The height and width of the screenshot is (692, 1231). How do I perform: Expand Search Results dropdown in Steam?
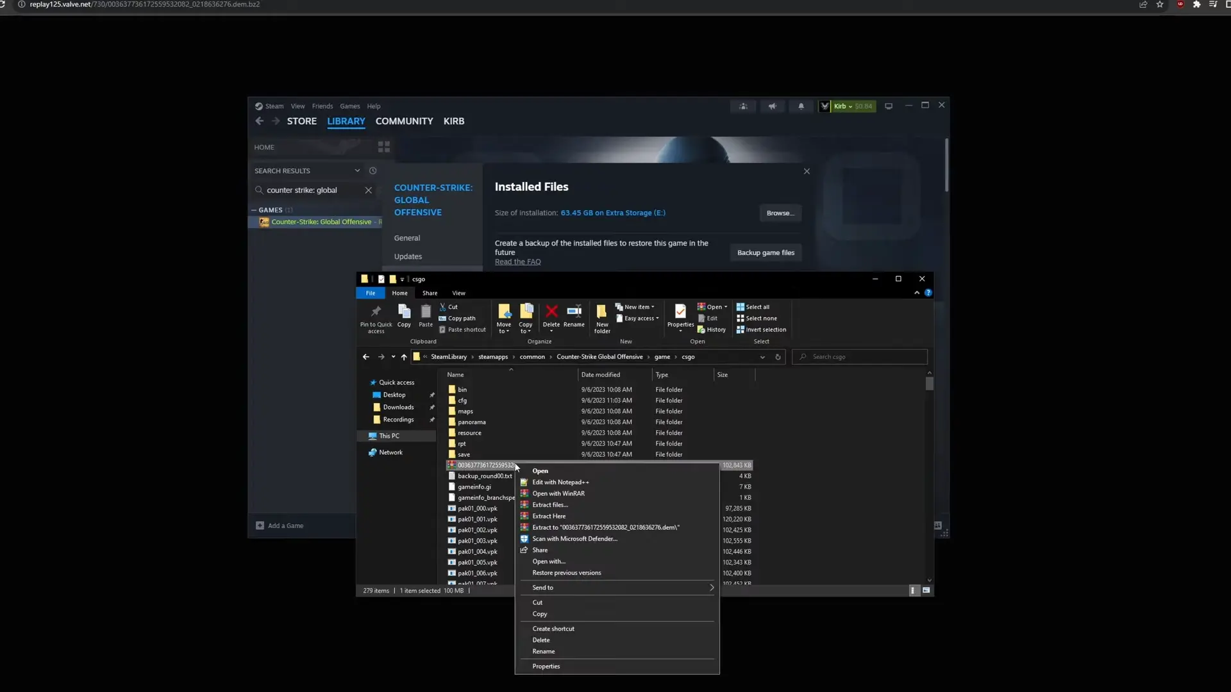(357, 171)
